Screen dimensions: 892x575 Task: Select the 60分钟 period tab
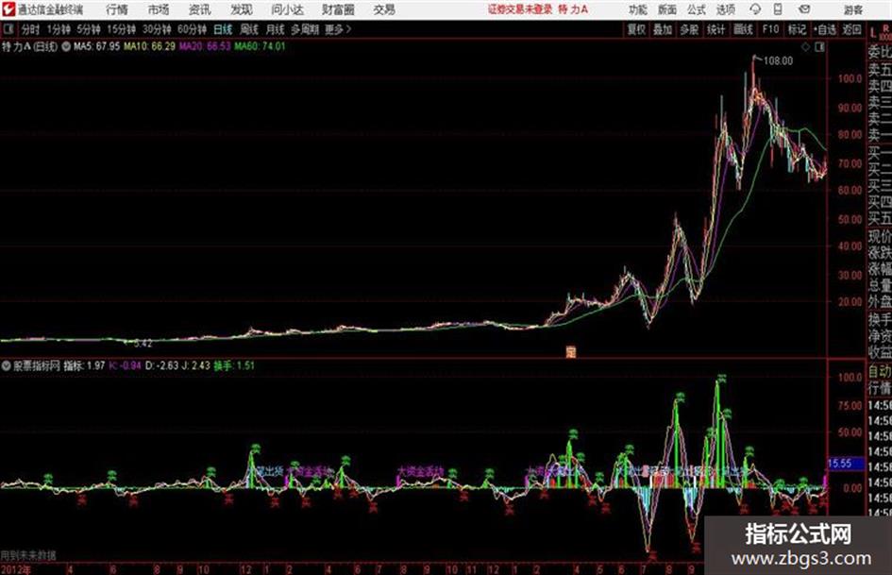(x=192, y=29)
